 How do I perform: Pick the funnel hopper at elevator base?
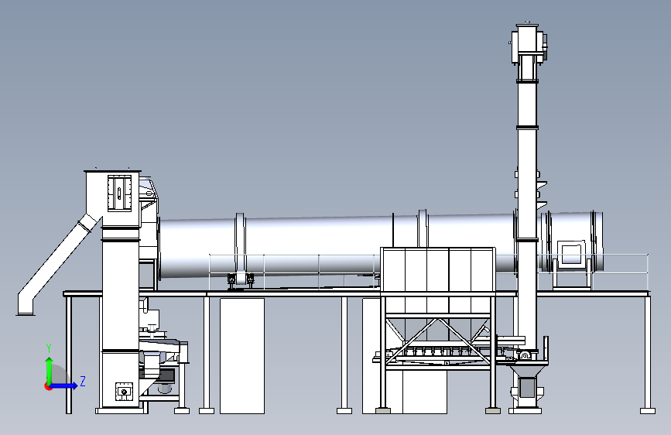click(x=527, y=372)
